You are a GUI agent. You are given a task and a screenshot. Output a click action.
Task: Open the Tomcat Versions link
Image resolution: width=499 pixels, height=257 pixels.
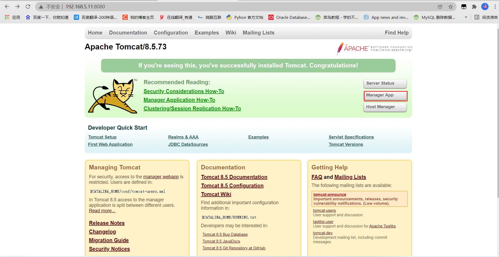pos(346,144)
